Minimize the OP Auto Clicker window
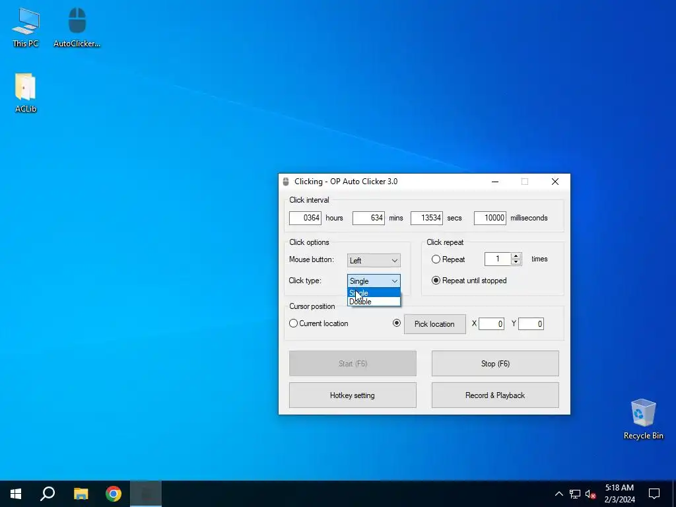Screen dimensions: 676x507 point(495,182)
